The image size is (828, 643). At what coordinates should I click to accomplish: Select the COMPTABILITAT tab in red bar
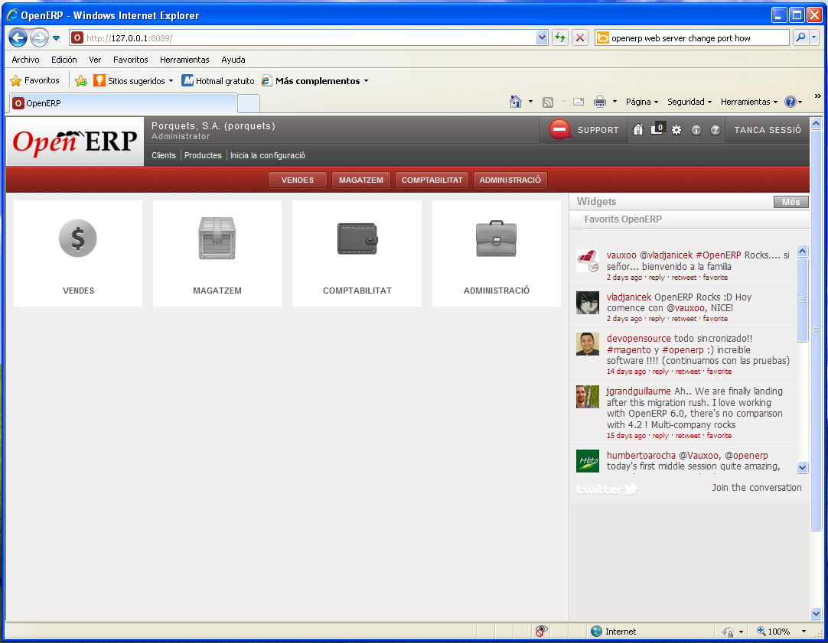tap(432, 180)
